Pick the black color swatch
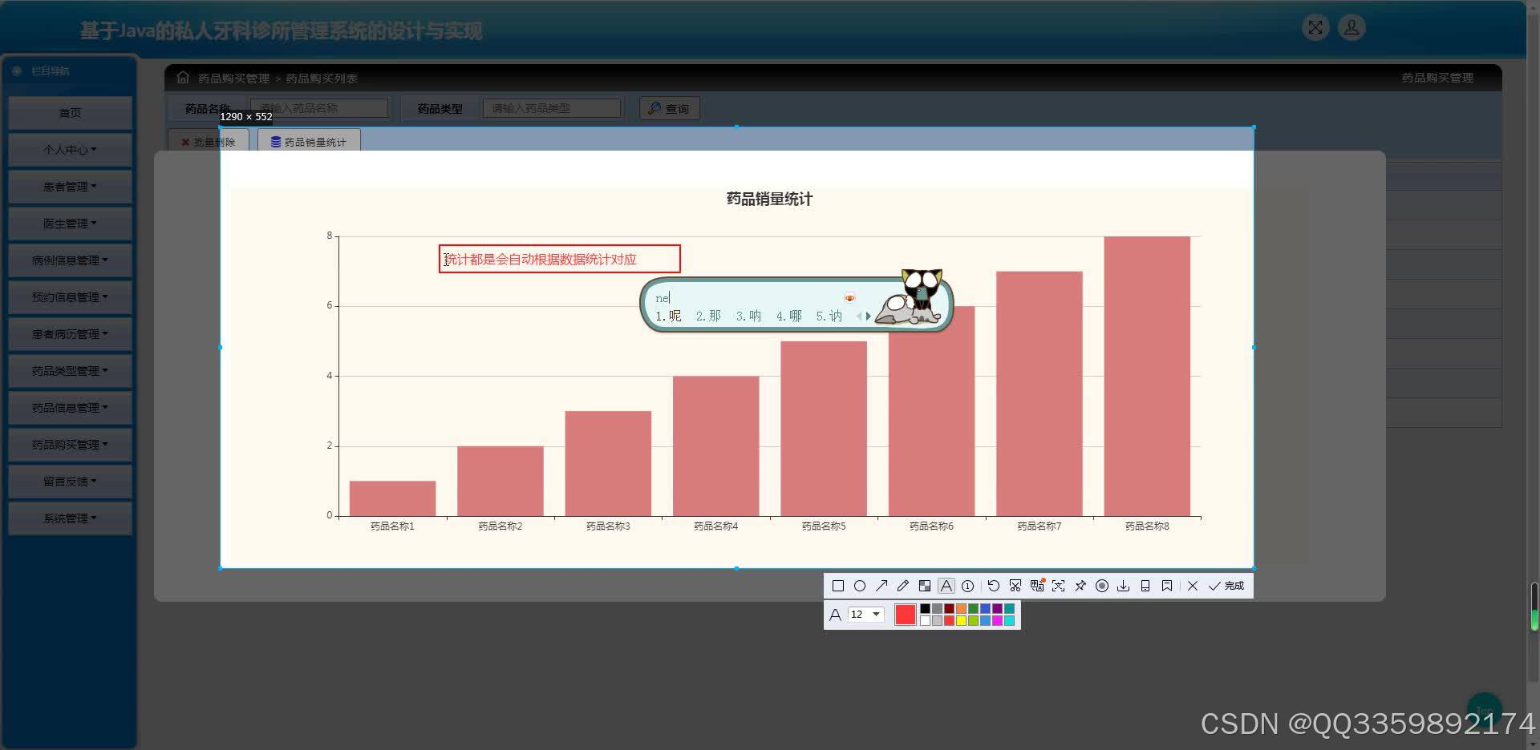 (x=926, y=609)
